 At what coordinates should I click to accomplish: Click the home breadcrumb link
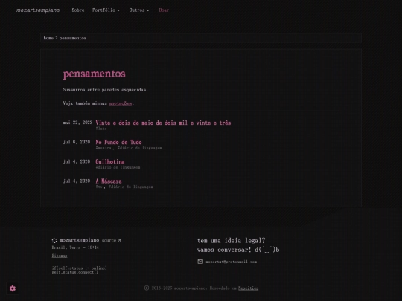click(48, 38)
